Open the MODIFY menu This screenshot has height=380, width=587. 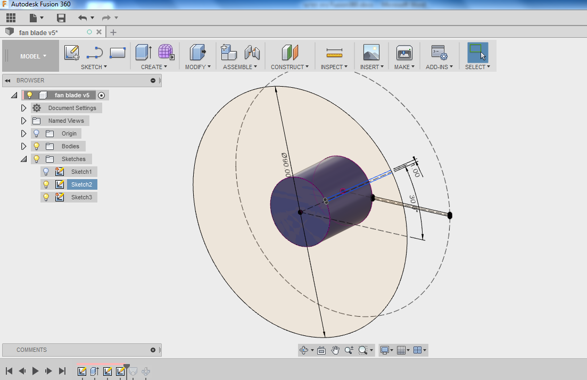[x=197, y=67]
